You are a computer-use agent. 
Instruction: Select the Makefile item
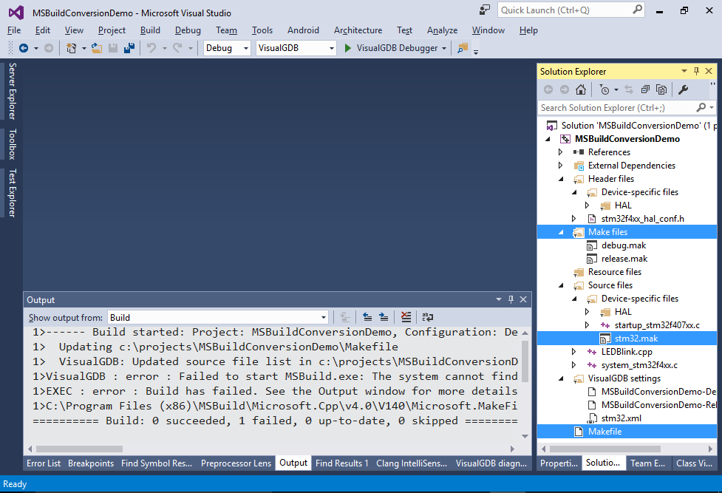(x=604, y=432)
